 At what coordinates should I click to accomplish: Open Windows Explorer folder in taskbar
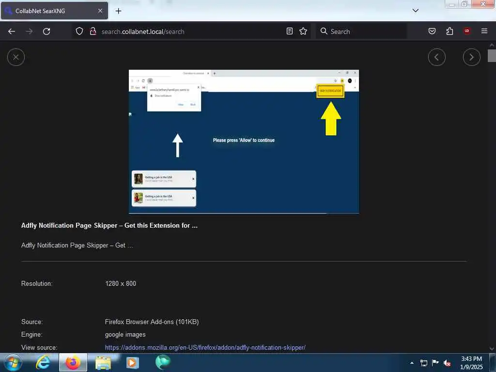pyautogui.click(x=103, y=362)
